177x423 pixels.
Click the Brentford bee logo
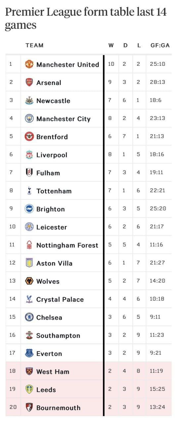[29, 136]
